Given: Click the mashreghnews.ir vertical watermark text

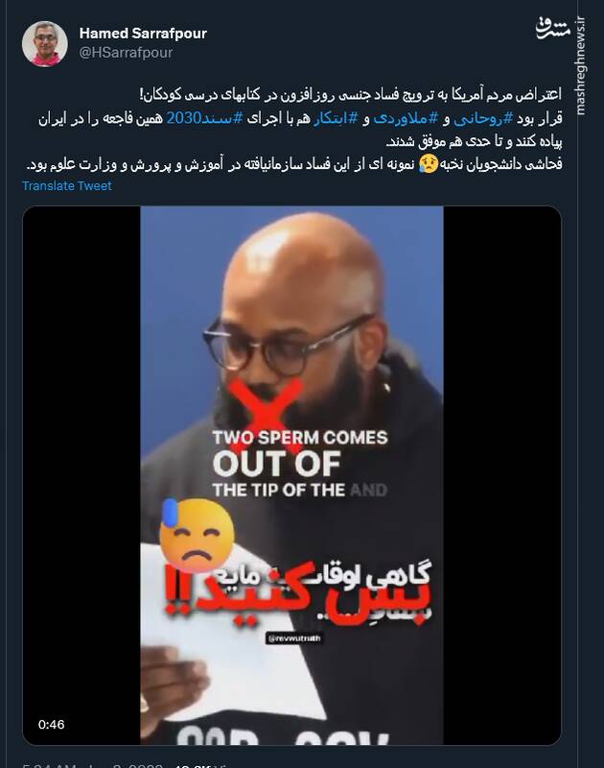Looking at the screenshot, I should point(581,66).
